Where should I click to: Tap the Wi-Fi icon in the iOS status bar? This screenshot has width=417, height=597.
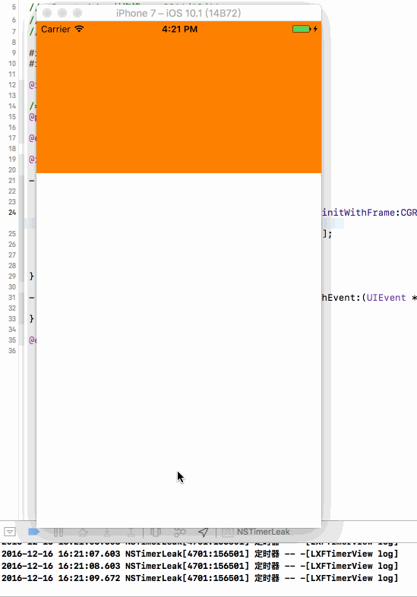[x=79, y=29]
